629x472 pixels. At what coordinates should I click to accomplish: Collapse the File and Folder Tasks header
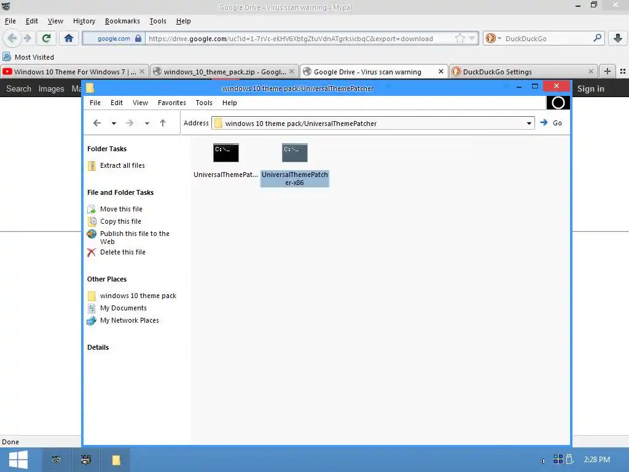[120, 192]
